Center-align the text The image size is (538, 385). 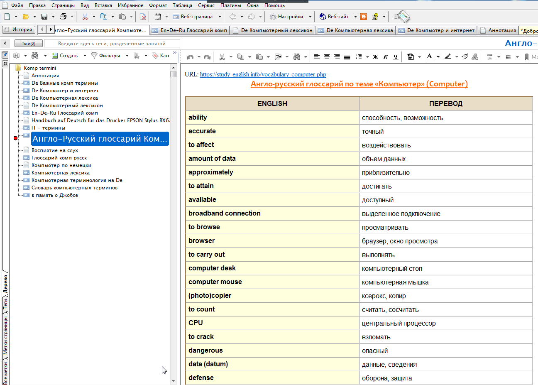(x=327, y=57)
